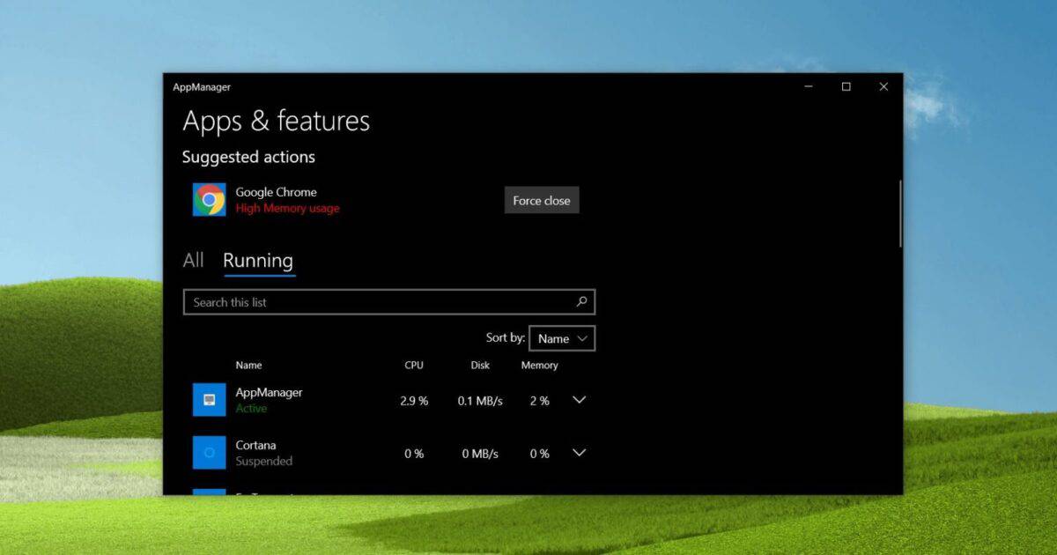Viewport: 1057px width, 555px height.
Task: Force close Google Chrome
Action: tap(541, 200)
